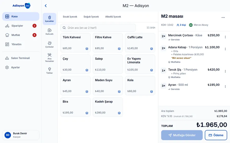
Task: Select the Çorbalar category icon
Action: (49, 45)
